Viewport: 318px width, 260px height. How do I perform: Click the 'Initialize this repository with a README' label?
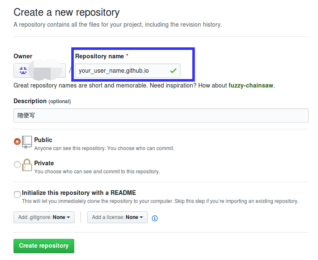[79, 193]
